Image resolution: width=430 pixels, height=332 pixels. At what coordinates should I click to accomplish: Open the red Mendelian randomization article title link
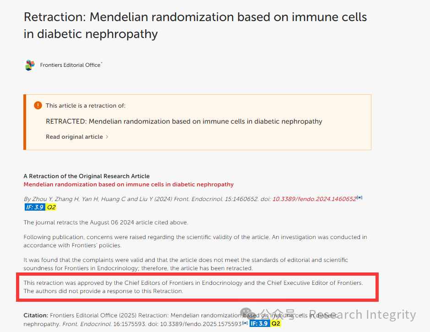coord(128,184)
